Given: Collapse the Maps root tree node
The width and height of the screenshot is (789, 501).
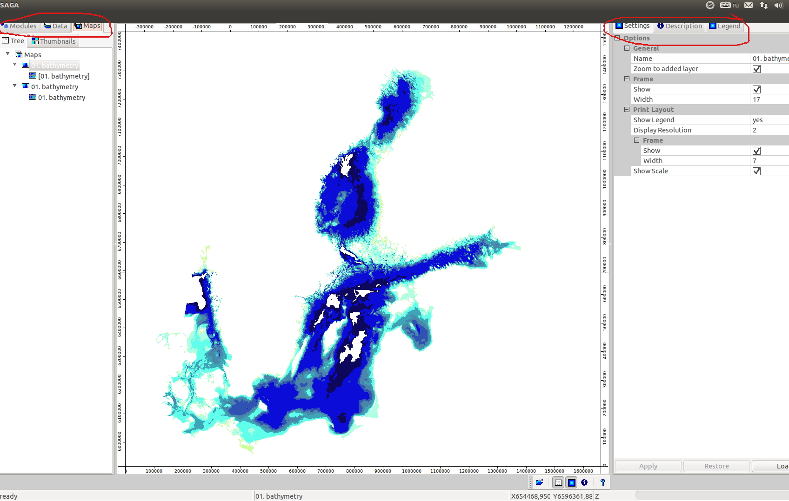Looking at the screenshot, I should (x=8, y=54).
